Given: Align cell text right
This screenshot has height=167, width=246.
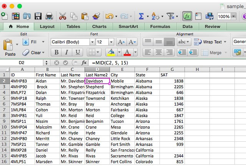Looking at the screenshot, I should (x=169, y=52).
